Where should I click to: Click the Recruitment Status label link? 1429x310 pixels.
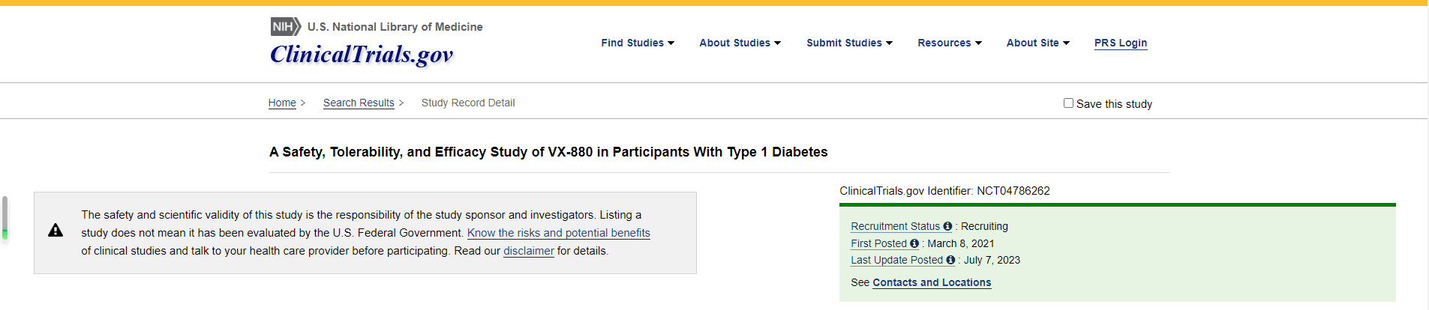(895, 226)
